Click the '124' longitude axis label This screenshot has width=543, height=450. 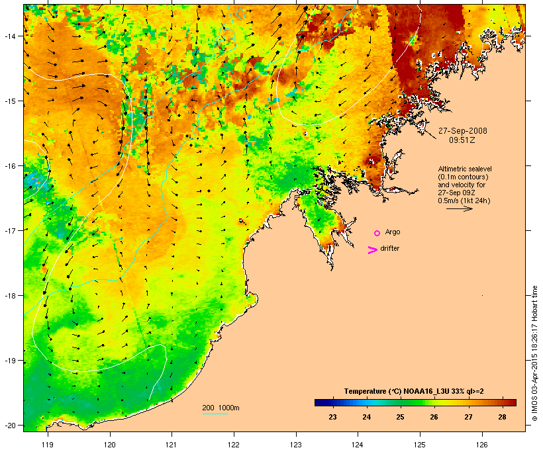[x=358, y=445]
